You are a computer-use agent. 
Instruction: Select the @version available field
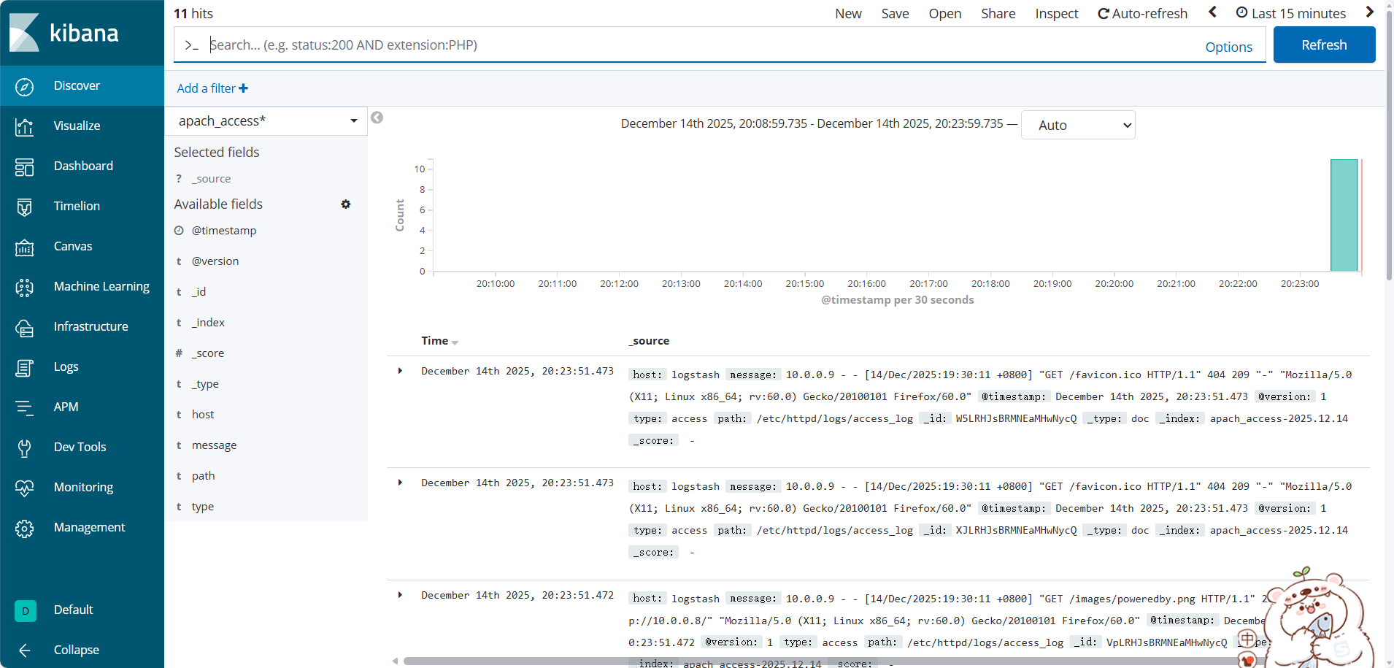tap(215, 261)
